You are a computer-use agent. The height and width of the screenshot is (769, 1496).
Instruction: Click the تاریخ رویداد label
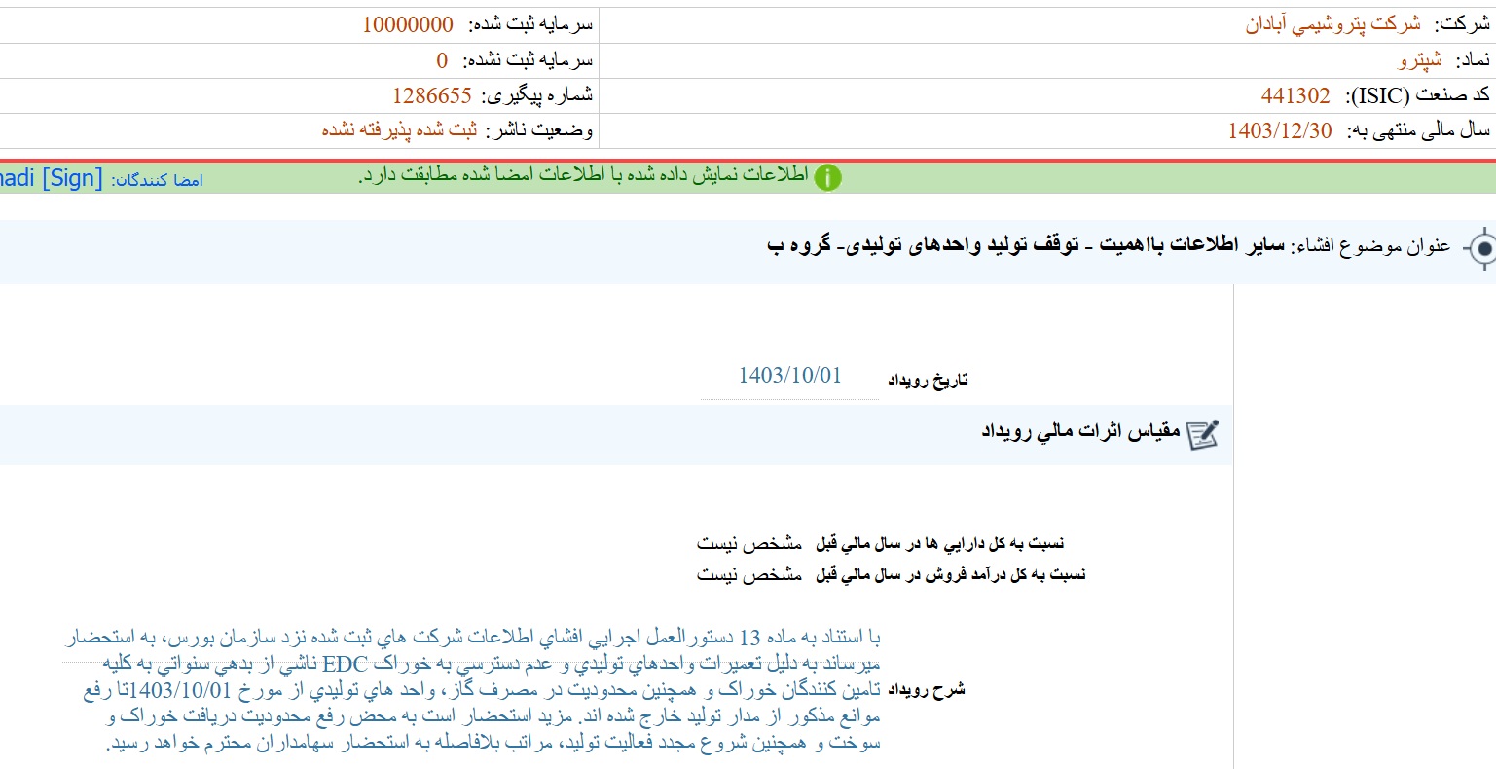[928, 380]
